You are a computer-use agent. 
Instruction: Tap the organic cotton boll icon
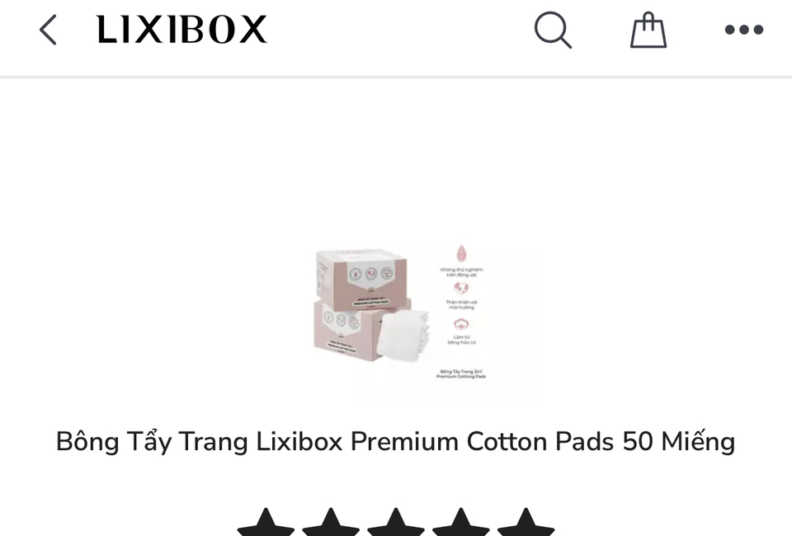(x=461, y=323)
